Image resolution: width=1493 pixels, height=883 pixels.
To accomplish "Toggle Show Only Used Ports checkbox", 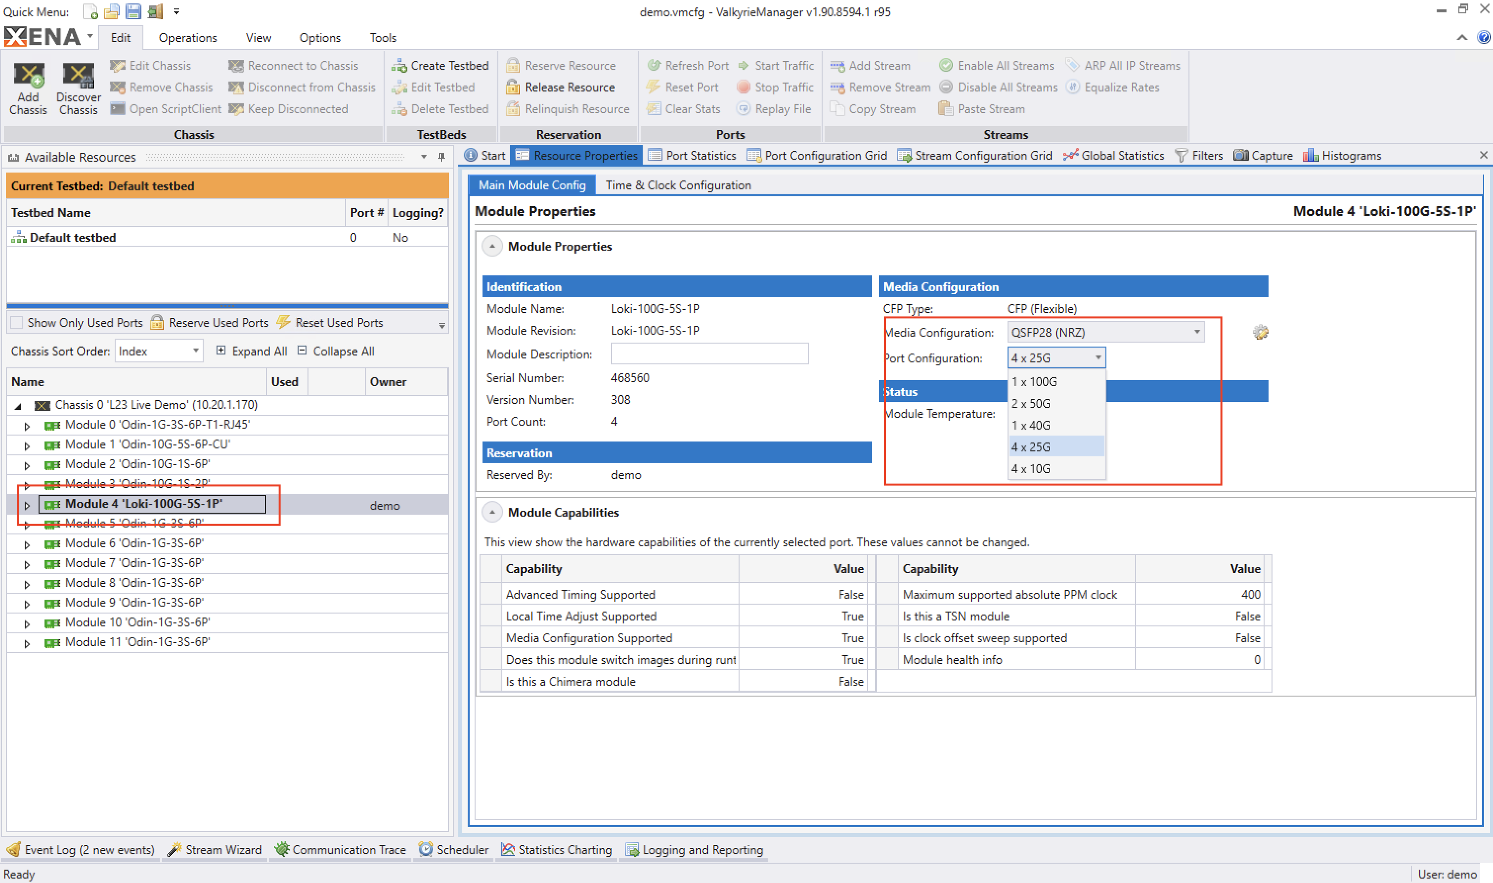I will (x=17, y=322).
